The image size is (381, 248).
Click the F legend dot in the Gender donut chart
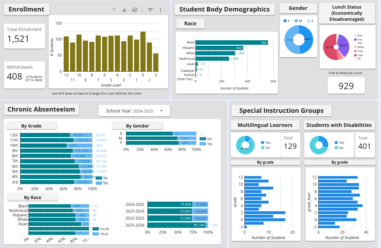[285, 20]
